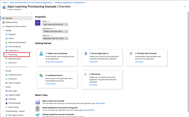Image resolution: width=189 pixels, height=117 pixels.
Task: Open Enterprise applications All applications breadcrumb
Action: (x=70, y=2)
